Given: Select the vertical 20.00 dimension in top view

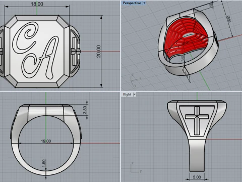Looking at the screenshot, I should pyautogui.click(x=99, y=52).
